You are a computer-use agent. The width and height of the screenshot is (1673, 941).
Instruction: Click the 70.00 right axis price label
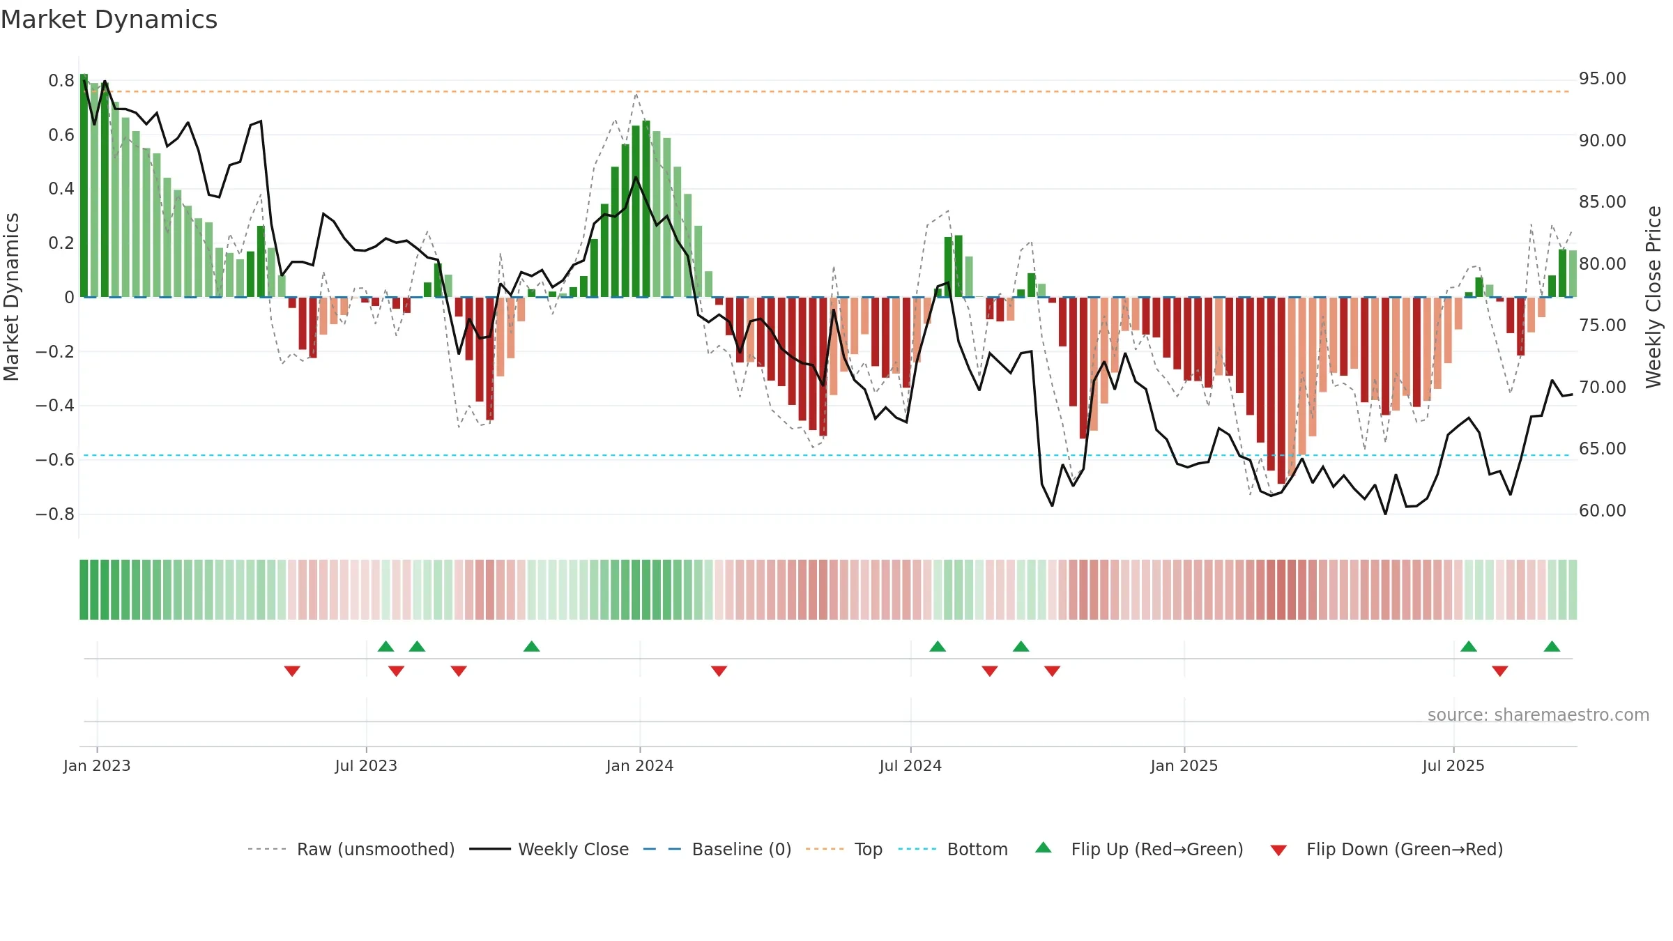1603,388
